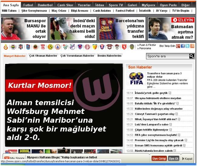Open the Ankaragücü yellow-navy club logo
Image resolution: width=197 pixels, height=166 pixels.
pos(132,47)
